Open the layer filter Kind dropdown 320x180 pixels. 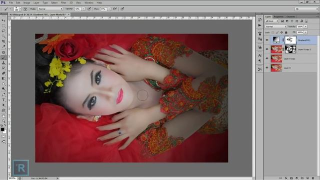pos(272,21)
